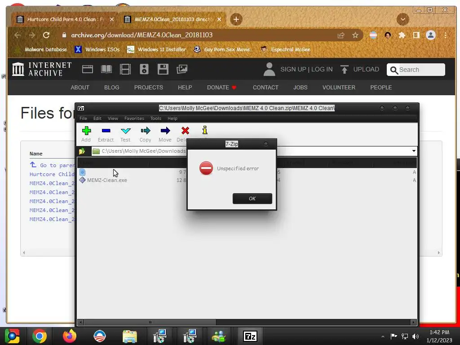Viewport: 460px width, 345px height.
Task: Click the Internet Archive logo
Action: pyautogui.click(x=42, y=69)
